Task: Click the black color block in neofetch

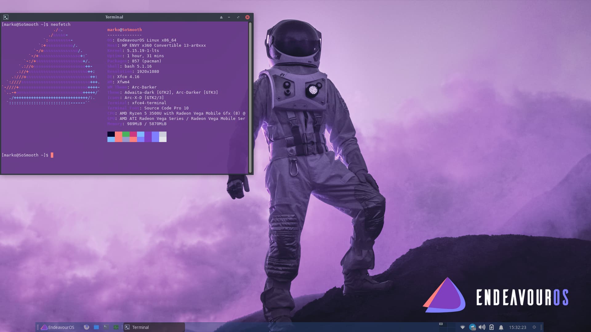Action: (x=111, y=134)
